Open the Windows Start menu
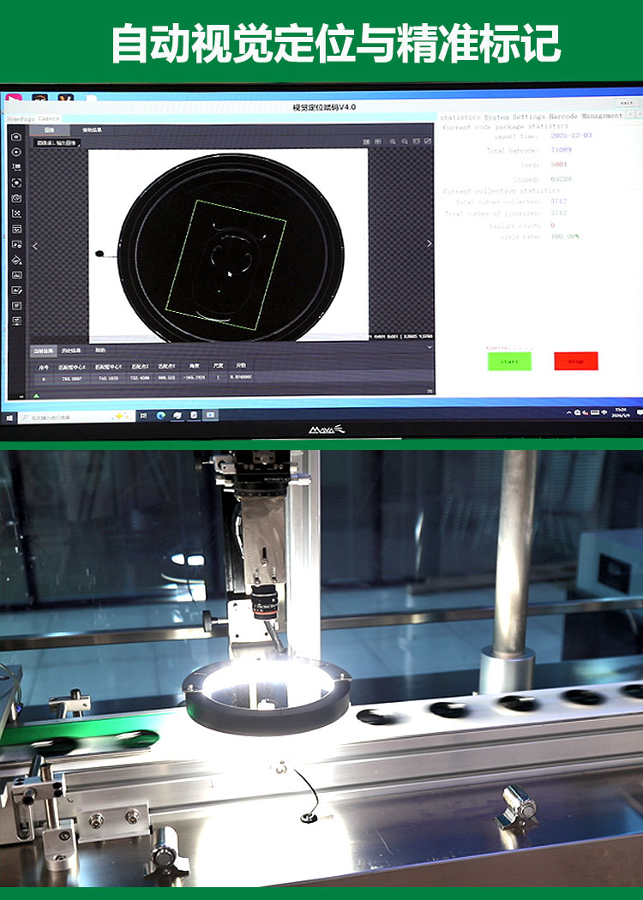643x900 pixels. (x=9, y=418)
